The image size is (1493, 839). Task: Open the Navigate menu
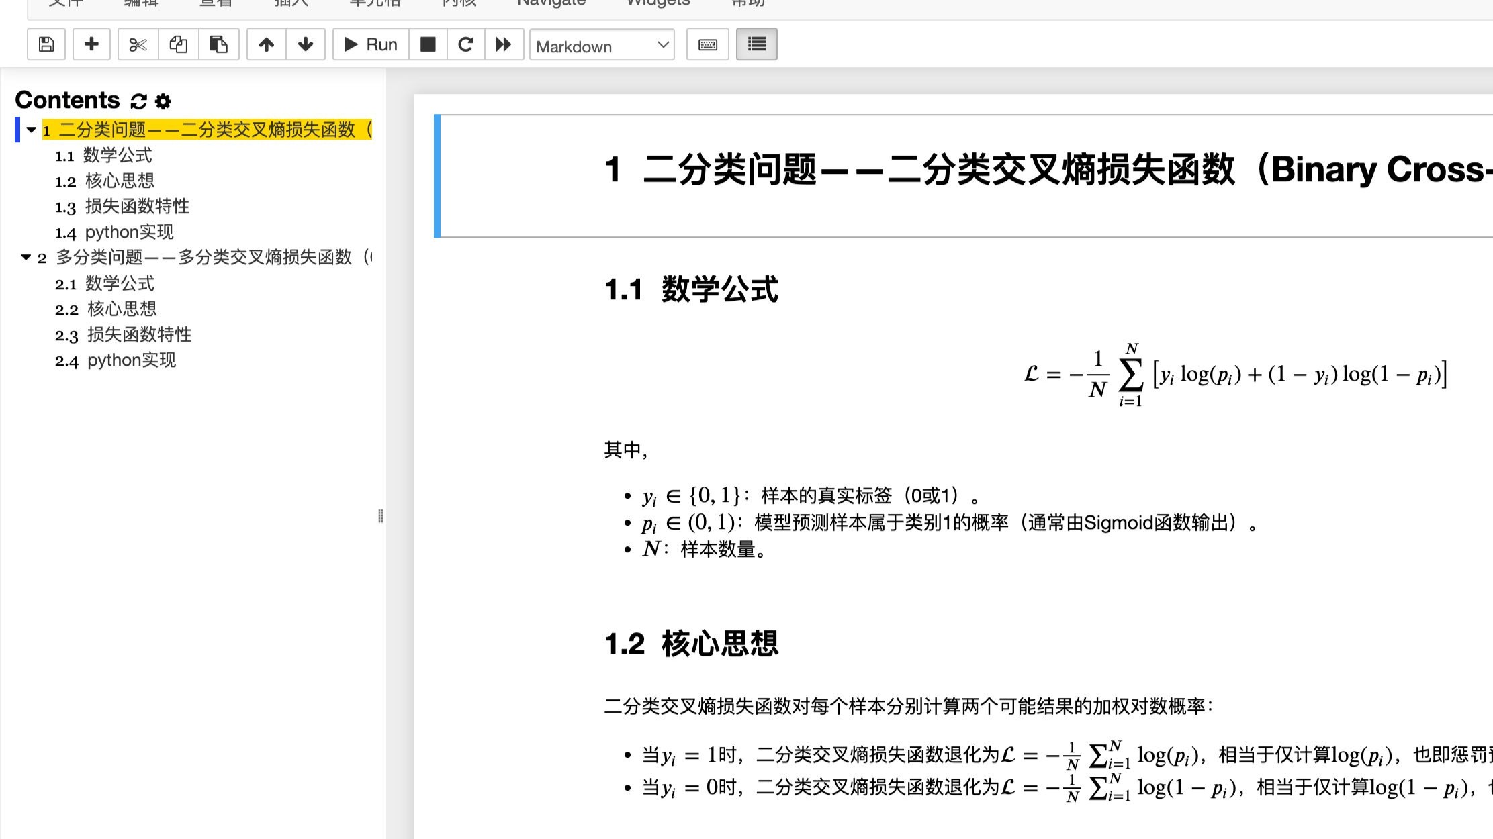(551, 3)
